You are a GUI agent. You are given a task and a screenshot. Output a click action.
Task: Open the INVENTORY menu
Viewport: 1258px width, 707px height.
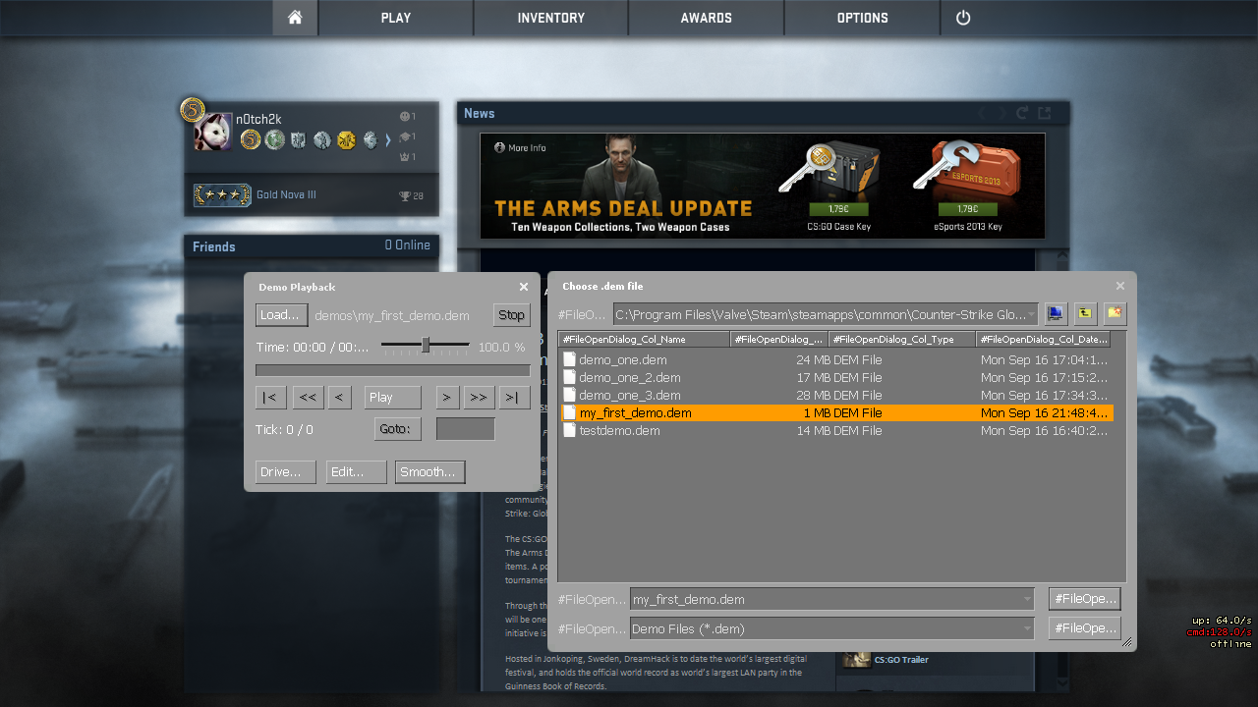(x=551, y=18)
